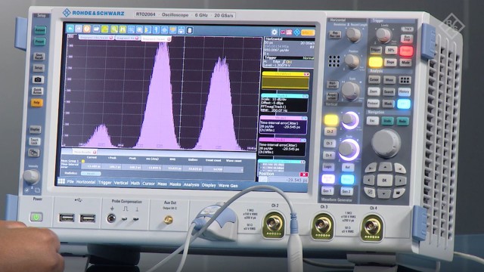Image resolution: width=484 pixels, height=272 pixels.
Task: Open the Horizontal menu
Action: tap(85, 182)
